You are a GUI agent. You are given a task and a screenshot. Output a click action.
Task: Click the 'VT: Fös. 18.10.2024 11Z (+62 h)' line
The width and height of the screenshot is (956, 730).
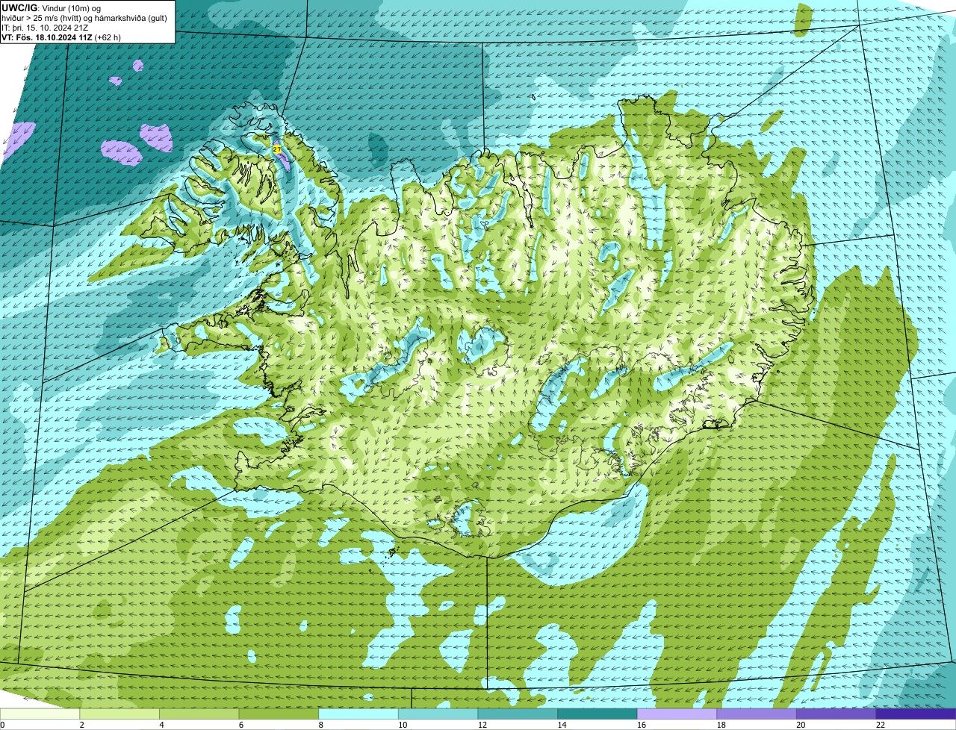61,37
